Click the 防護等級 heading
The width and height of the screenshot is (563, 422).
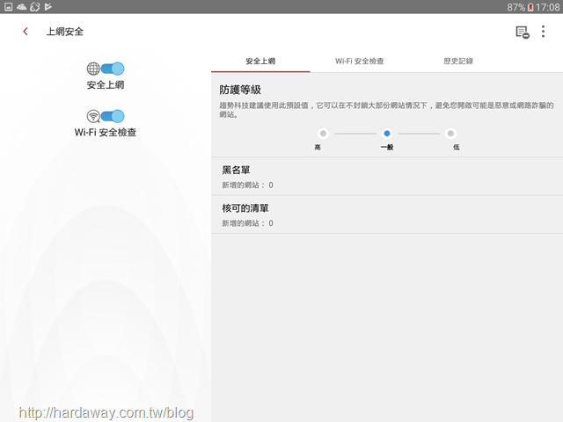coord(240,90)
